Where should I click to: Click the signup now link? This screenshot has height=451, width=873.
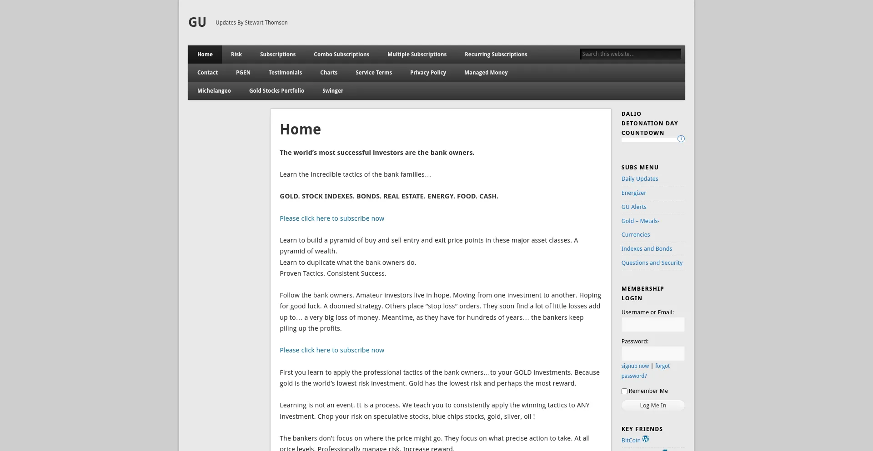[x=635, y=366]
